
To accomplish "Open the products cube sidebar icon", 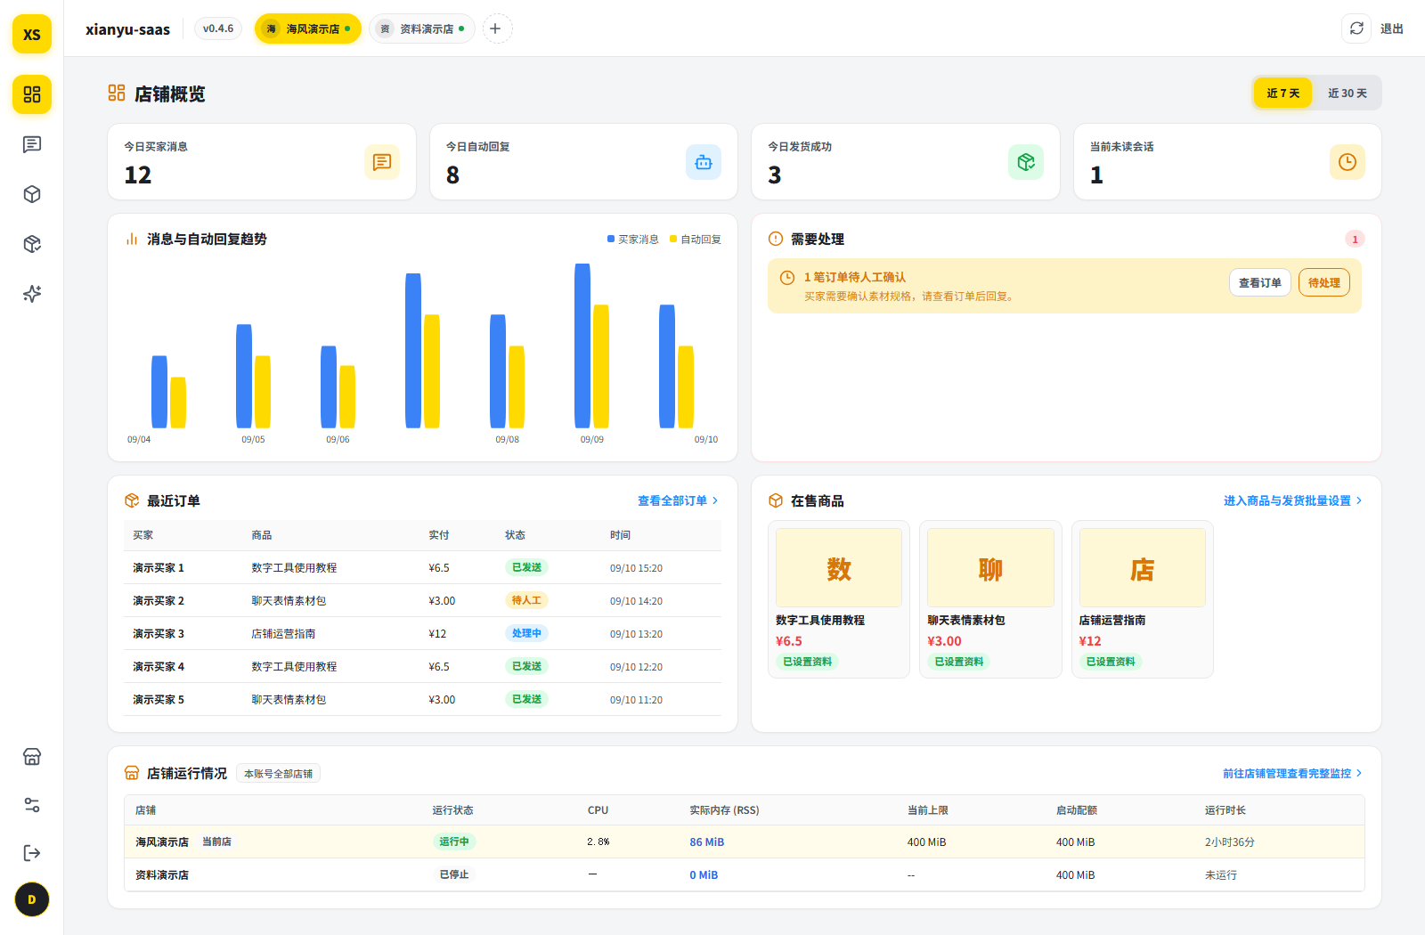I will pos(32,194).
